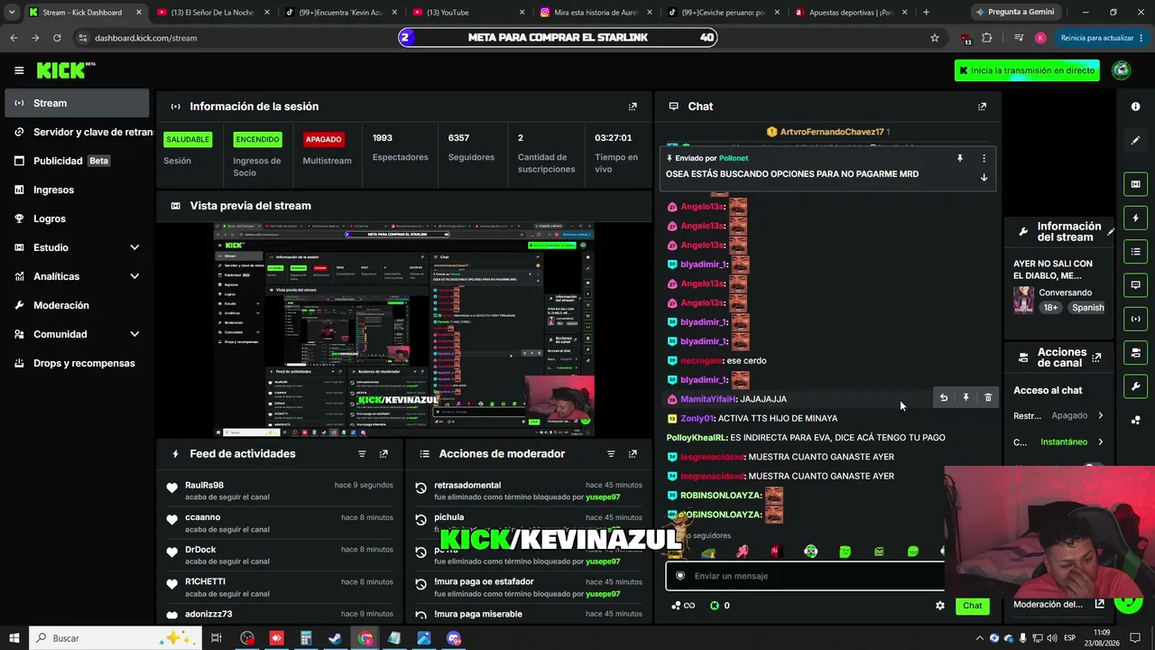Screen dimensions: 1155x650
Task: Pop out the Acciones de canal panel
Action: (x=1096, y=357)
